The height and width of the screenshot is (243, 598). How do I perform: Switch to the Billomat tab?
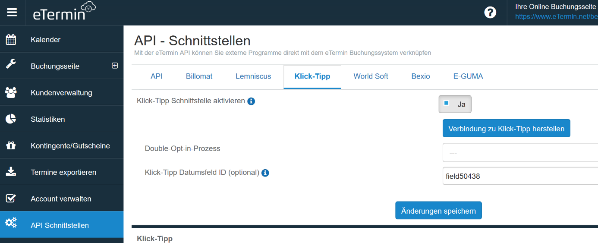coord(199,76)
